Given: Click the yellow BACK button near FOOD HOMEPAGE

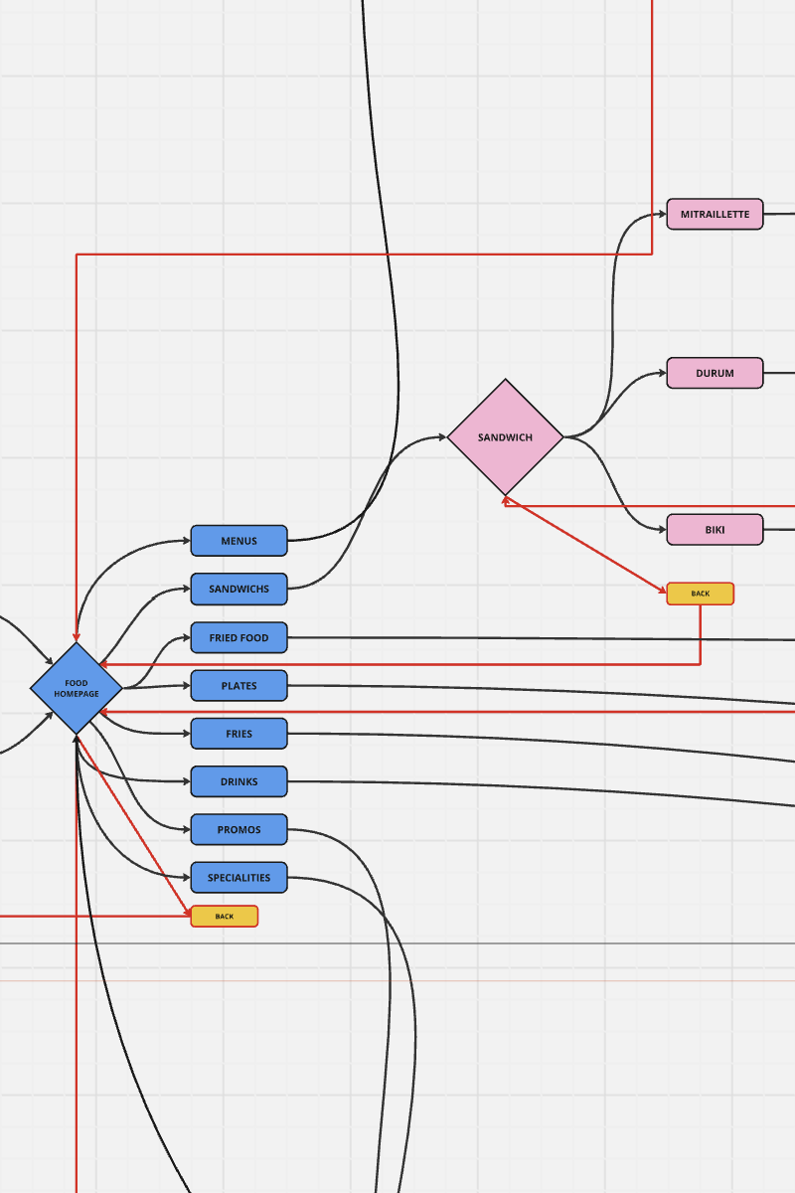Looking at the screenshot, I should pos(224,916).
